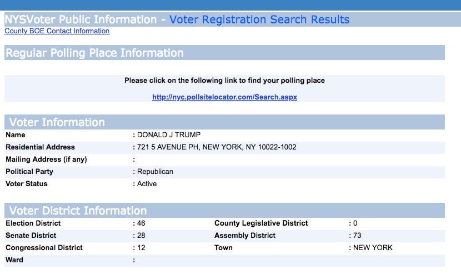Click the Regular Polling Place Information header

[224, 53]
